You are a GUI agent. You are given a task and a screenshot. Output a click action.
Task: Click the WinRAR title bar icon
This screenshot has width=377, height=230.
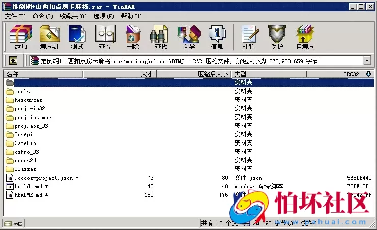click(7, 7)
